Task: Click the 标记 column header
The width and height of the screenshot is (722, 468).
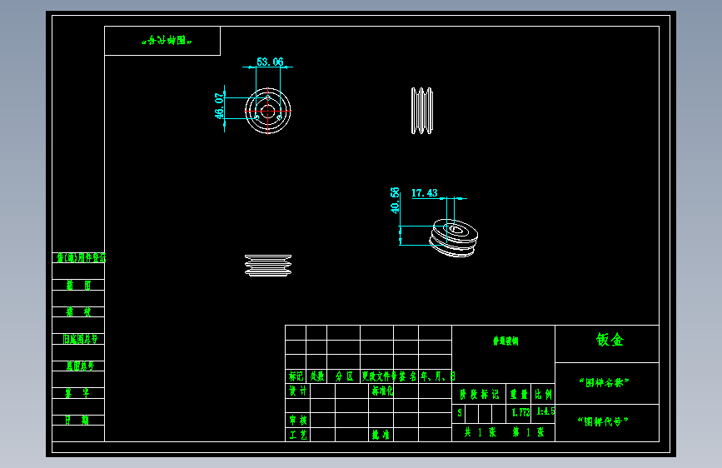Action: pos(296,376)
